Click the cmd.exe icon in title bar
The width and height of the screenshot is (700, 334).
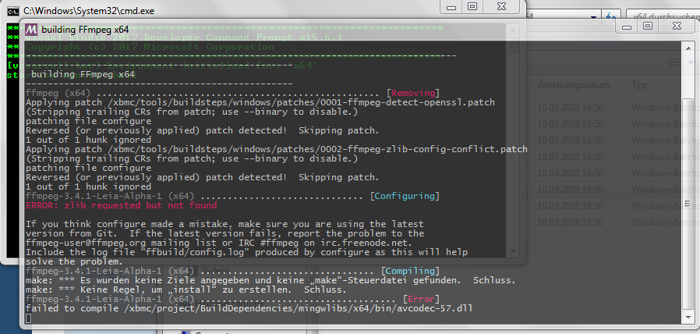pyautogui.click(x=13, y=11)
